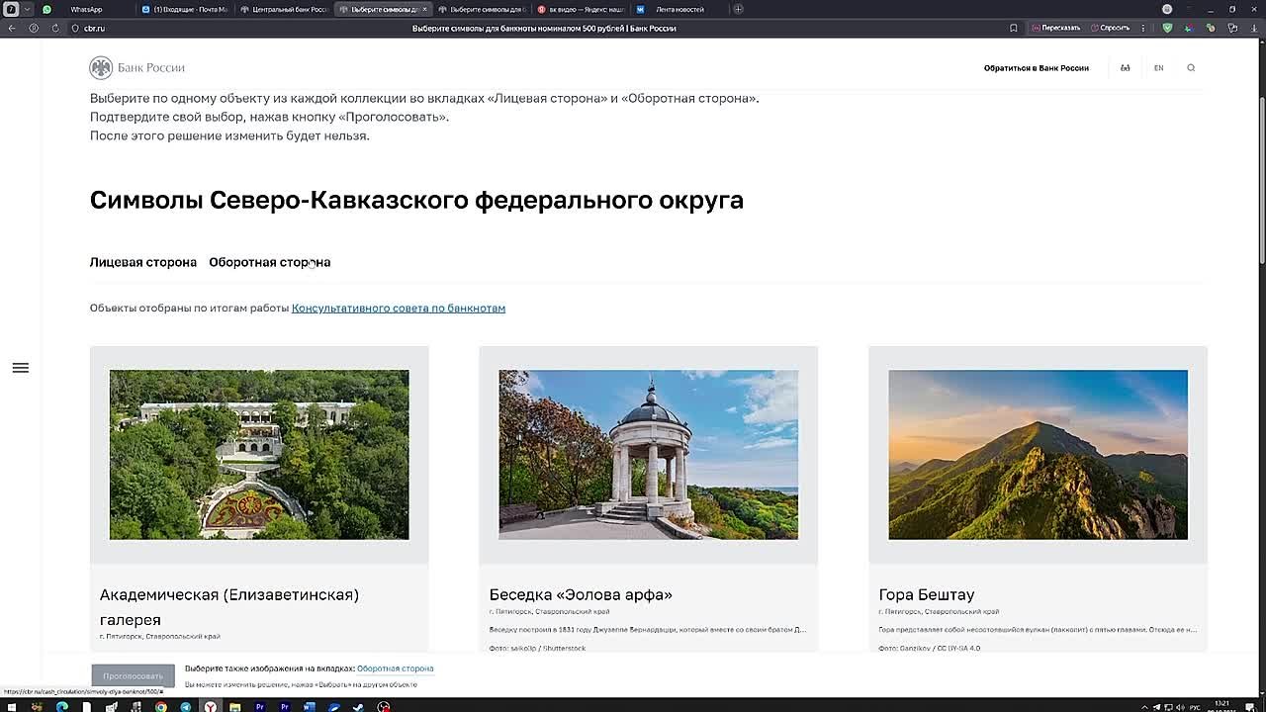1266x712 pixels.
Task: Open the site search magnifier icon
Action: point(1191,68)
